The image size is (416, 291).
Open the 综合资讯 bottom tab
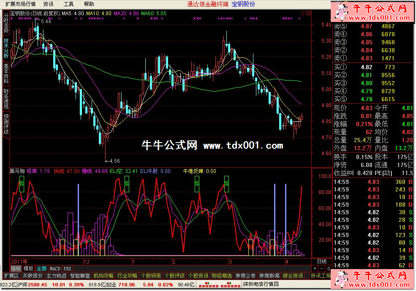click(293, 276)
